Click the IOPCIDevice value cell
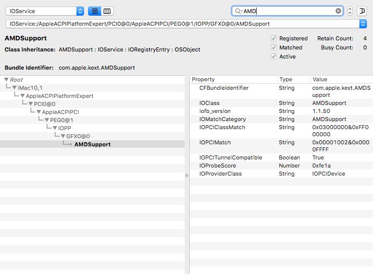373x274 pixels. tap(328, 174)
